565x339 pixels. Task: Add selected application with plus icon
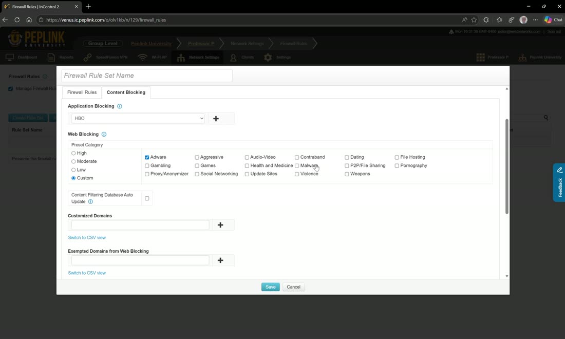click(x=216, y=119)
